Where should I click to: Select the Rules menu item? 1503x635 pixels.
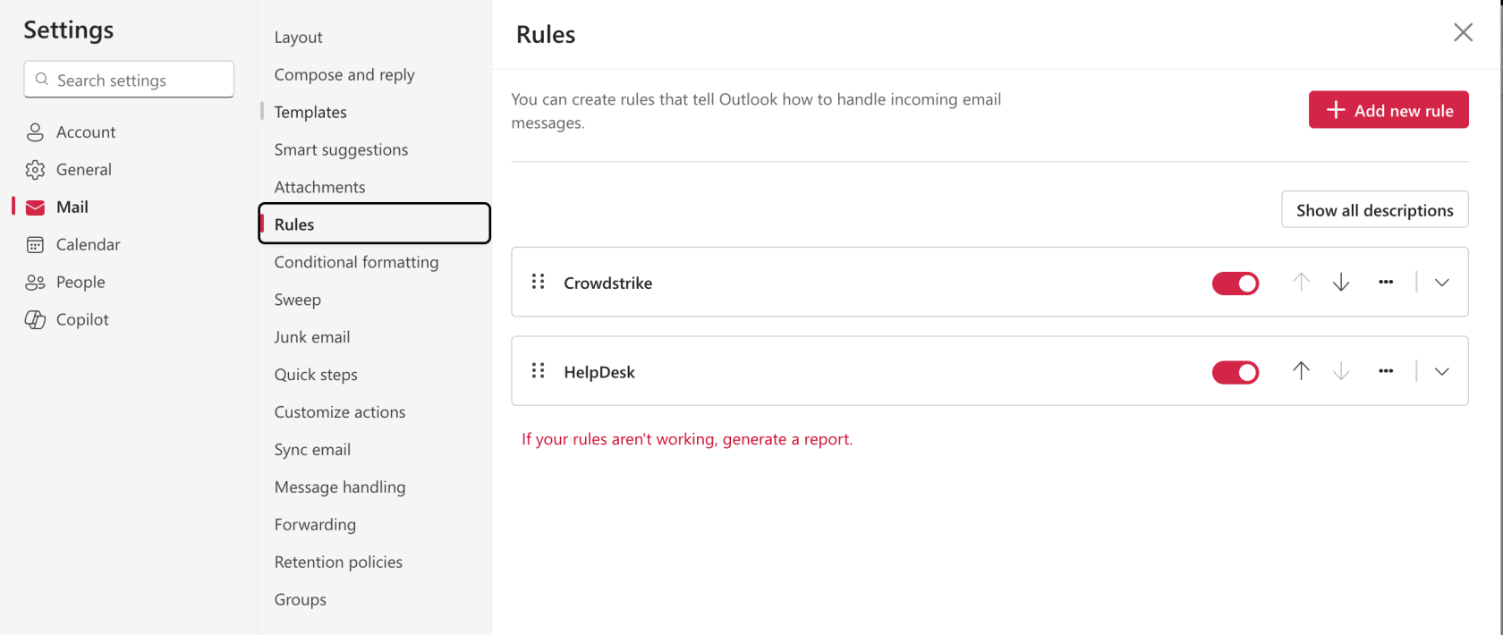coord(375,224)
